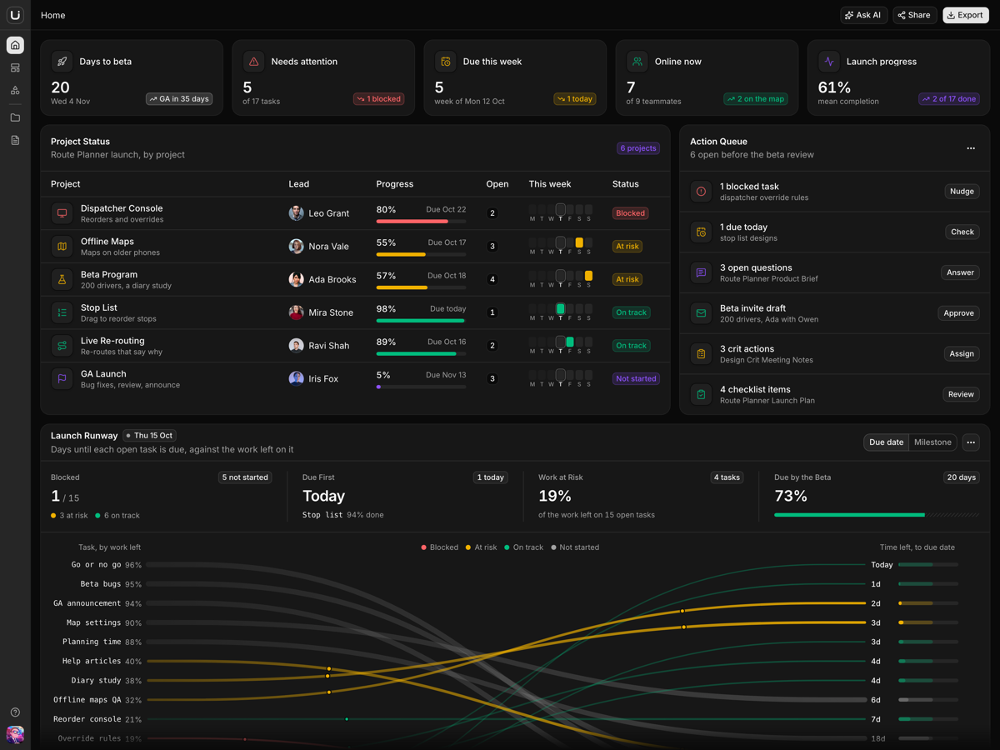Screen dimensions: 1000x750
Task: Click Check for the task due today
Action: (962, 232)
